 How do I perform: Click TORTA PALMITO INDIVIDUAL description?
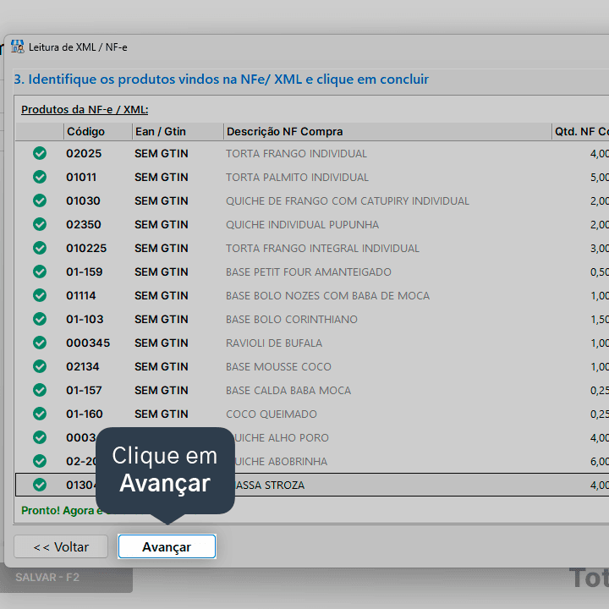[297, 177]
